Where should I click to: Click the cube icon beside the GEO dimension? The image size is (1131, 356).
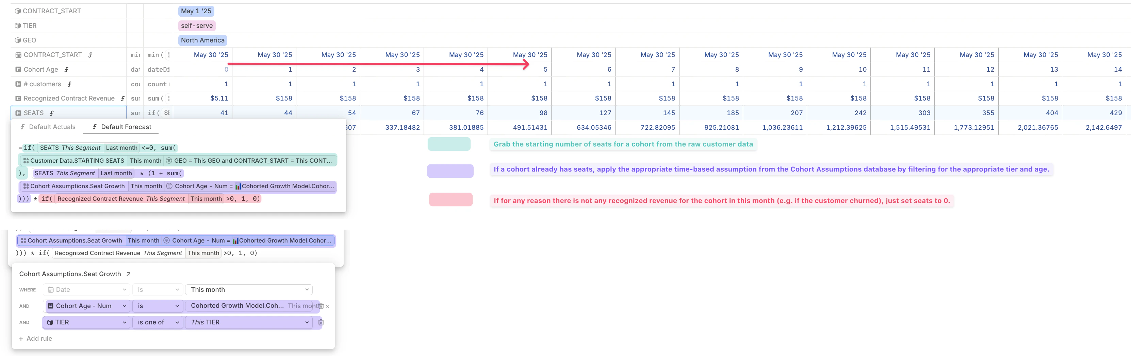click(18, 40)
